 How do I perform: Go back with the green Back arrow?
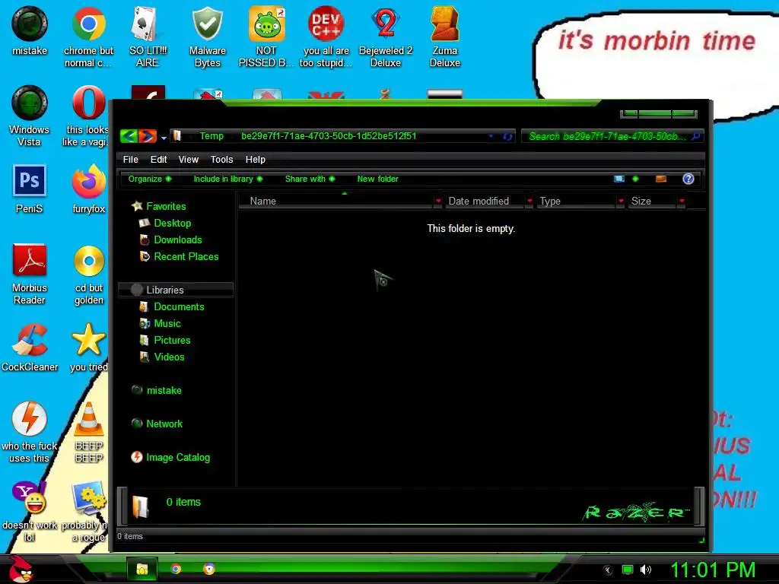pyautogui.click(x=129, y=135)
